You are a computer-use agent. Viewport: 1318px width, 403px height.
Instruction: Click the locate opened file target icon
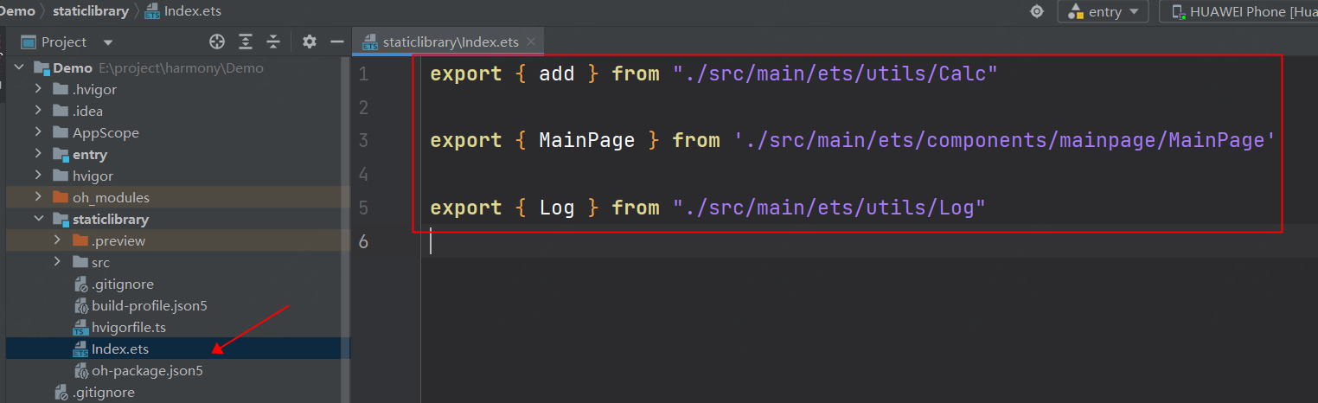click(x=217, y=42)
